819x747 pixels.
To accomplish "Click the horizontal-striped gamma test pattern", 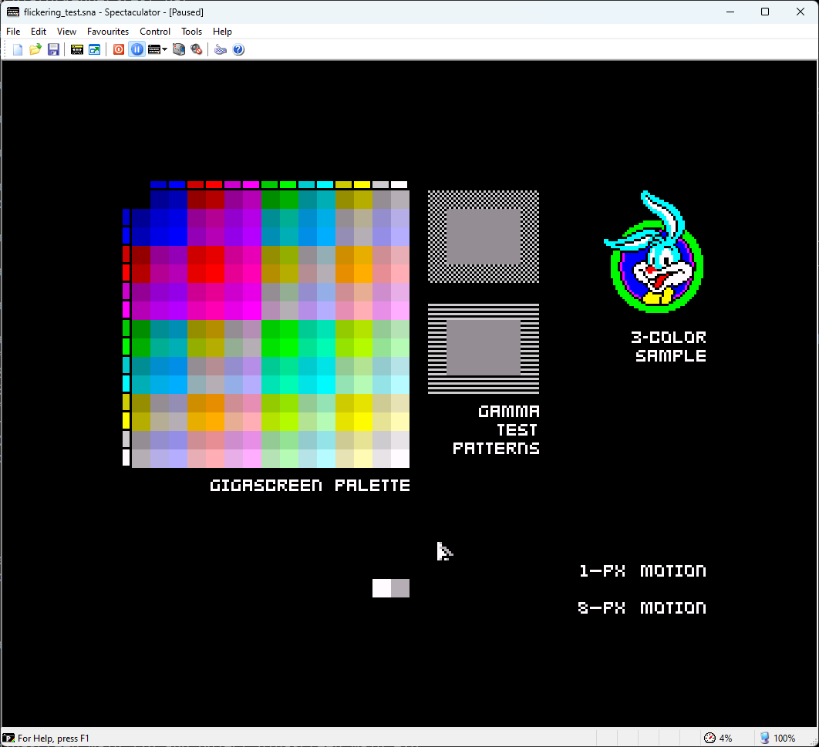I will click(483, 348).
